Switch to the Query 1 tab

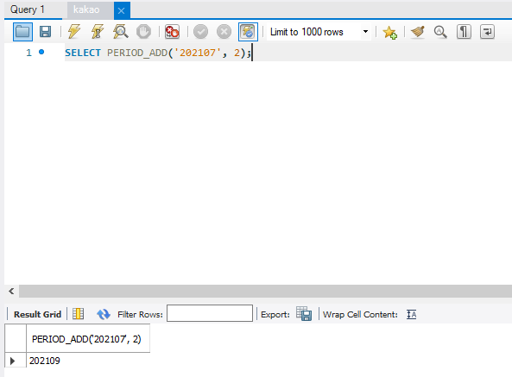pyautogui.click(x=28, y=9)
